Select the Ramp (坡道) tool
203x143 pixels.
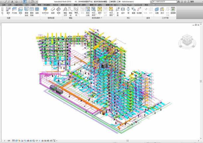click(53, 10)
